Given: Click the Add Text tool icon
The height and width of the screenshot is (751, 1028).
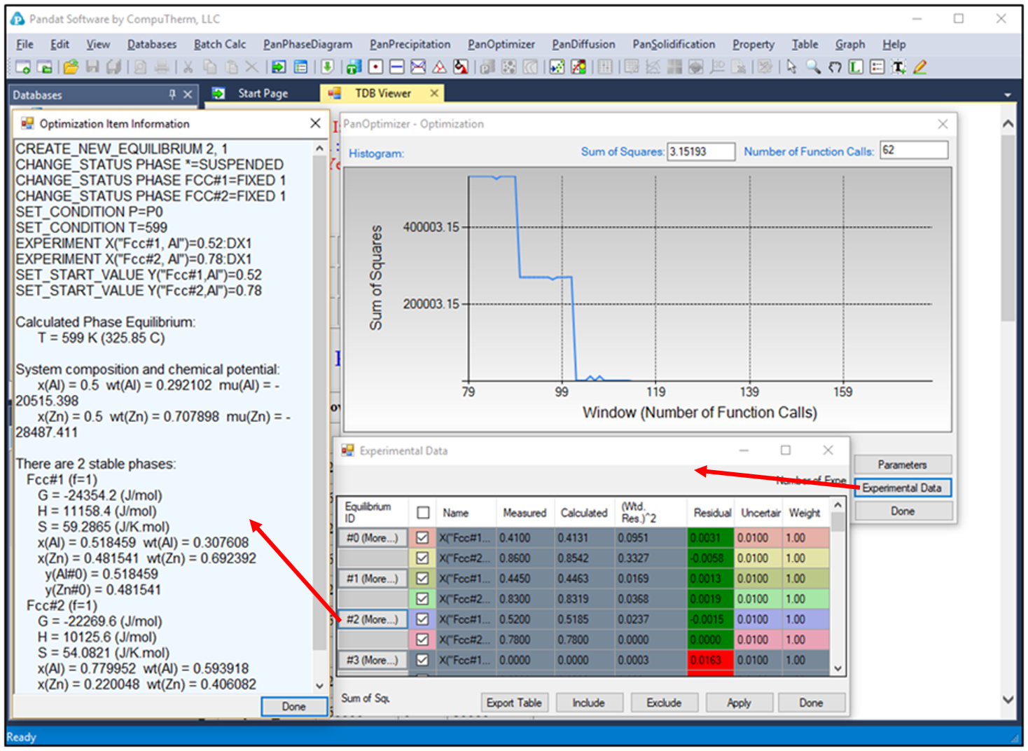Looking at the screenshot, I should [x=898, y=67].
